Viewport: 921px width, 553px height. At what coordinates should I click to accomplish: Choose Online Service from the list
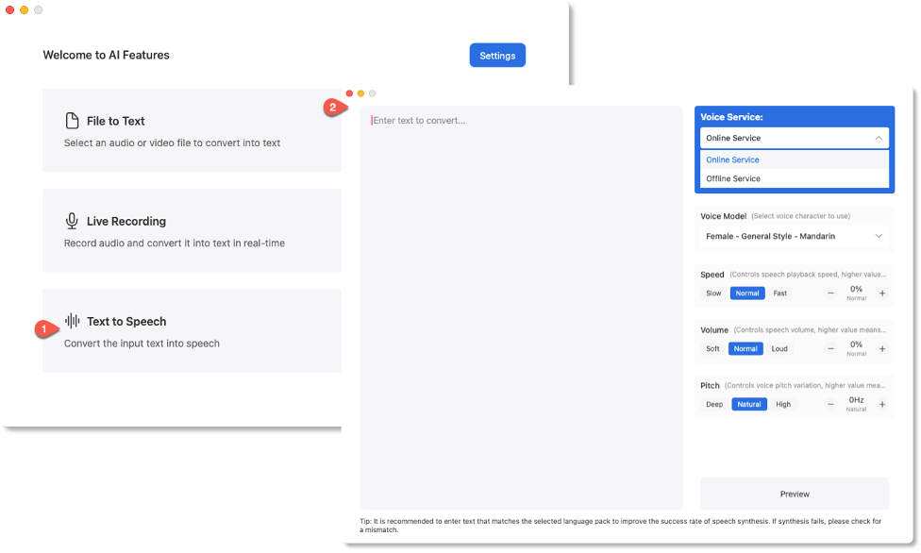tap(732, 159)
